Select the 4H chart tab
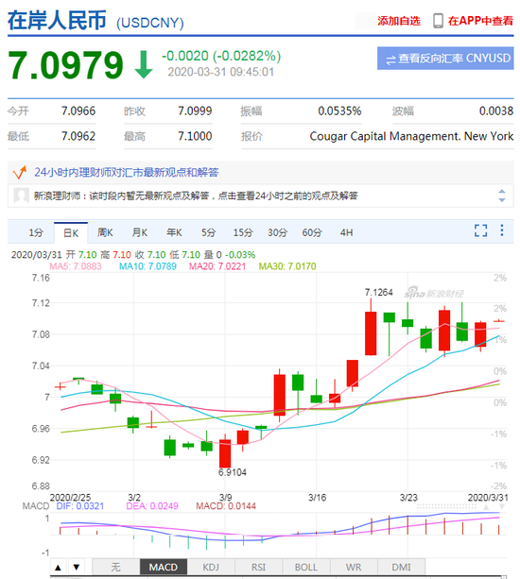This screenshot has height=579, width=520. tap(346, 232)
